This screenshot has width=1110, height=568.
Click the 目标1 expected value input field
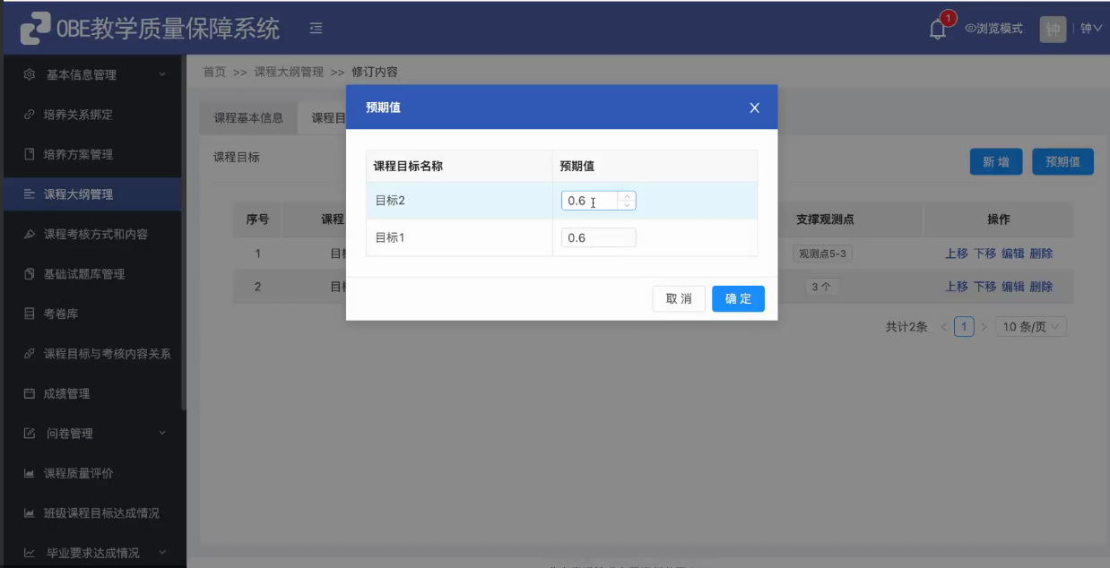coord(598,237)
